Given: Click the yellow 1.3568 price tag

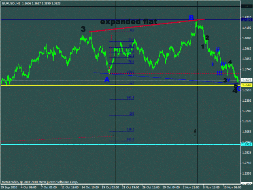Looking at the screenshot, I should (247, 85).
